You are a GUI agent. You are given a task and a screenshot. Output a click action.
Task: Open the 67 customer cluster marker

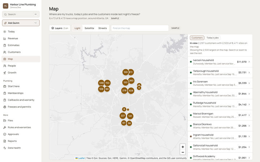tap(124, 123)
